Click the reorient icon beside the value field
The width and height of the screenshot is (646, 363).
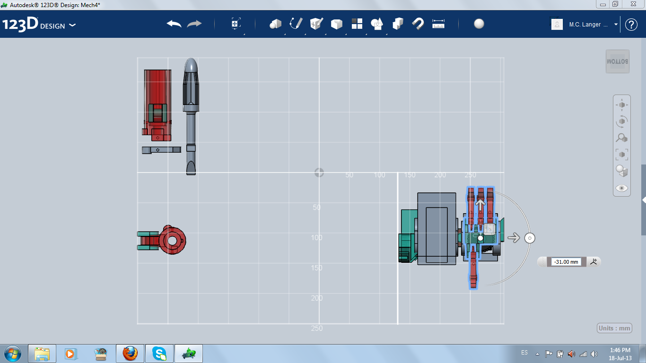click(594, 261)
